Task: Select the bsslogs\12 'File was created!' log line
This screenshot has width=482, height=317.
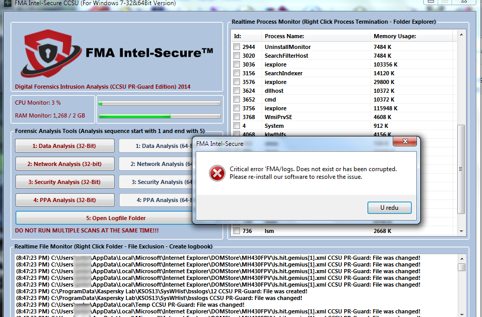Action: pos(162,291)
